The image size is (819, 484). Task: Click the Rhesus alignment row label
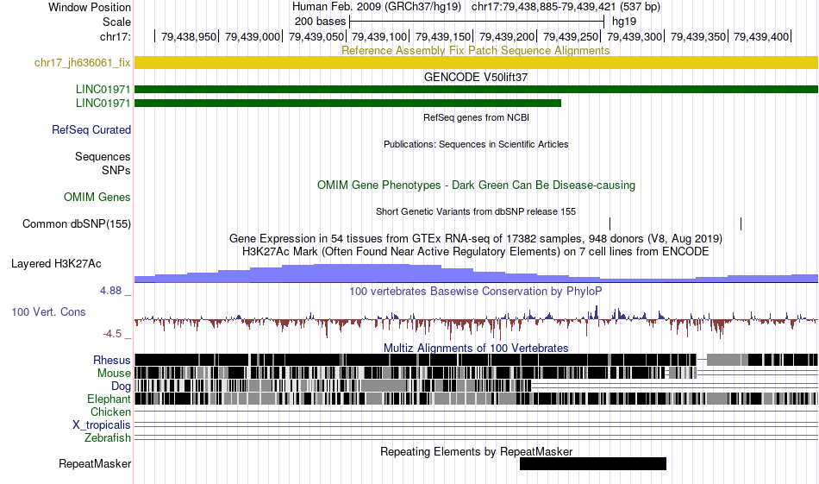tap(112, 360)
